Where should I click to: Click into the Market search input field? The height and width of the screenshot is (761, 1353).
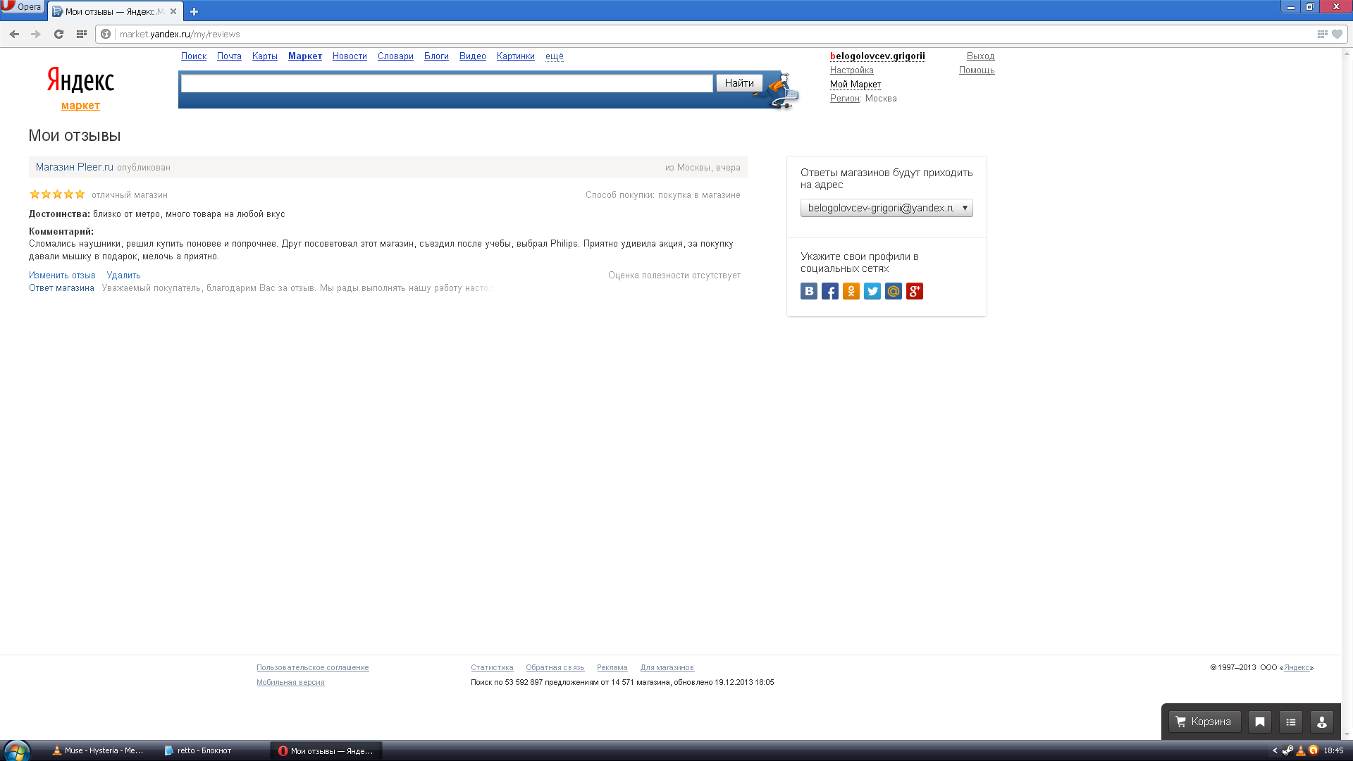point(446,83)
